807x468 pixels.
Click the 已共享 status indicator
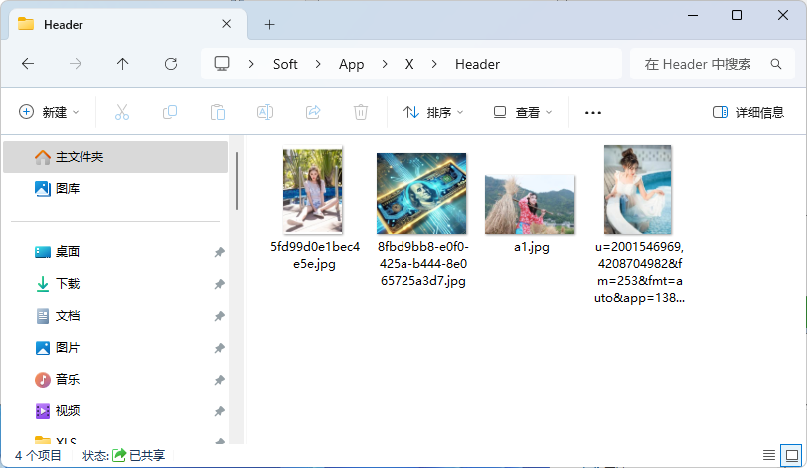point(139,456)
